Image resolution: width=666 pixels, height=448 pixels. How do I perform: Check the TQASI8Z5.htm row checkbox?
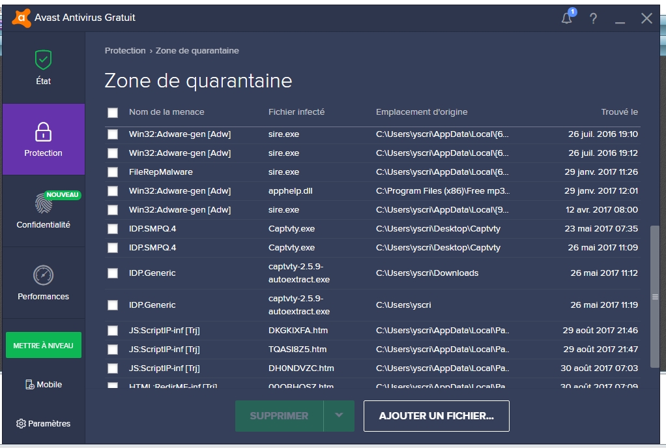coord(113,350)
